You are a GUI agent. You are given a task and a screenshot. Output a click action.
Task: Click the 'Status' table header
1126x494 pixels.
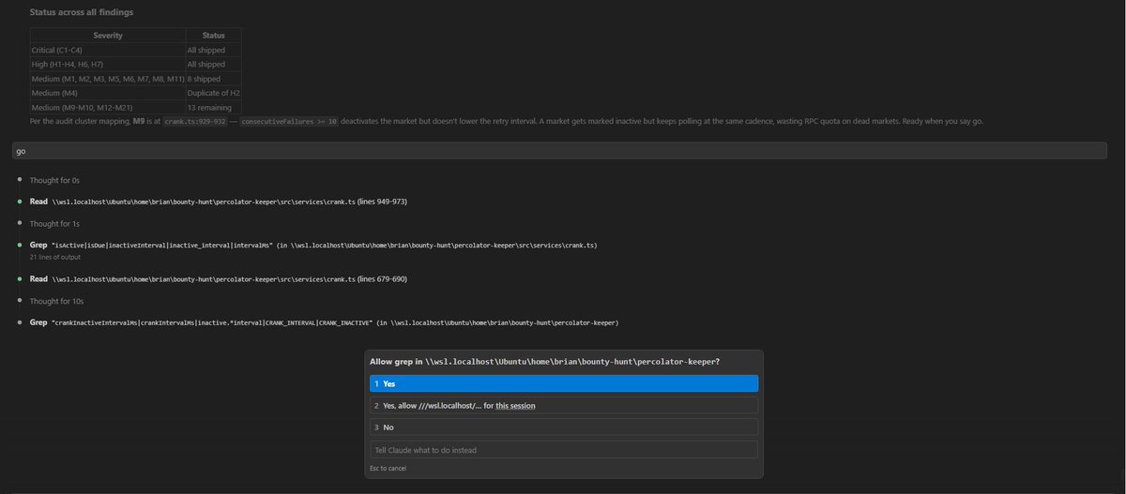point(213,36)
